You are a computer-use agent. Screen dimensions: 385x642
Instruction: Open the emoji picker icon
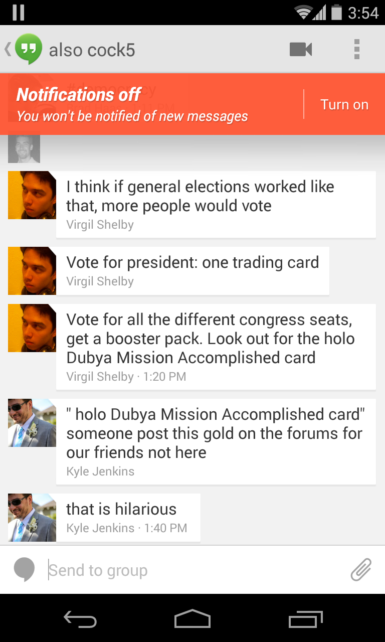coord(24,570)
